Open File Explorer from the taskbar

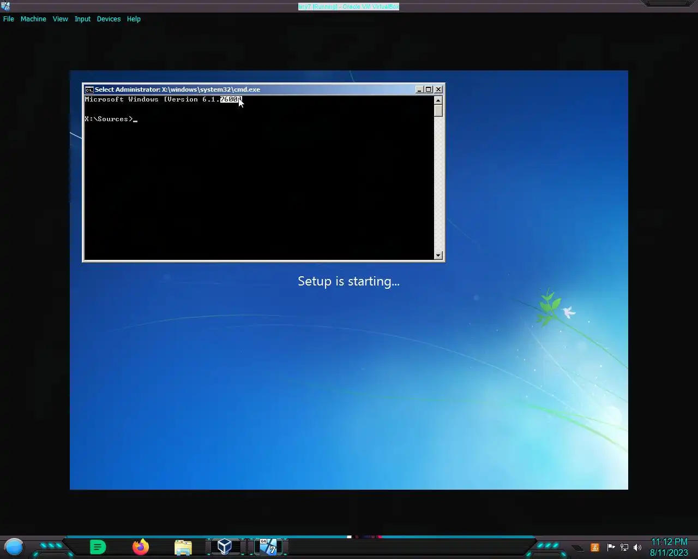(183, 547)
